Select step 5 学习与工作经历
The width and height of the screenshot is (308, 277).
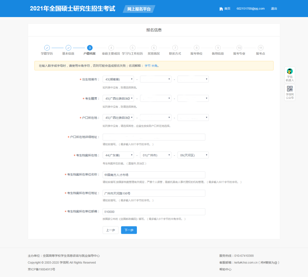(132, 48)
